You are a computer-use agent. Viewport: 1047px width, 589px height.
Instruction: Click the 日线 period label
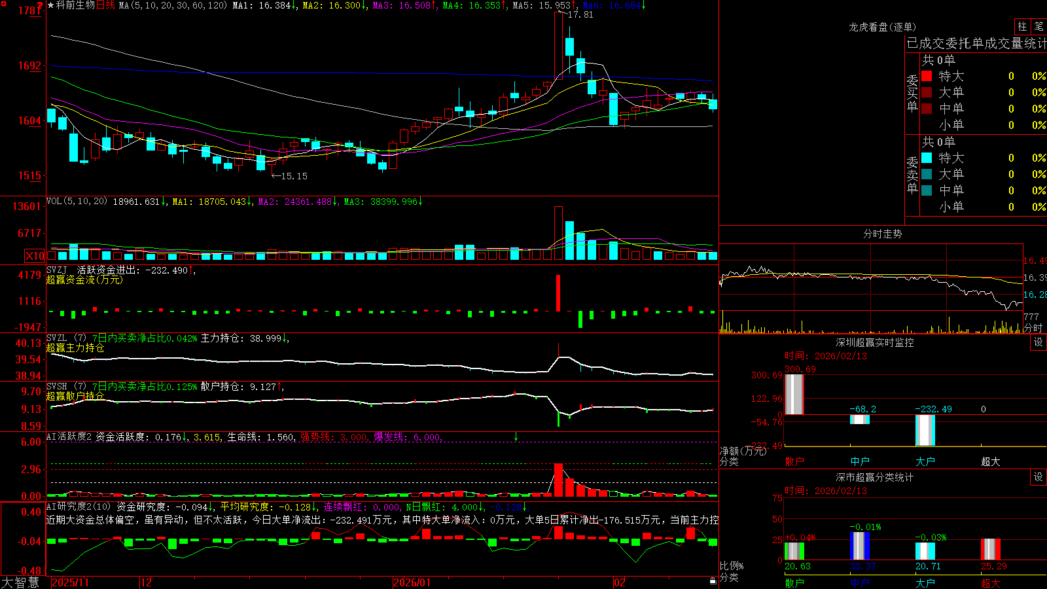pos(105,5)
